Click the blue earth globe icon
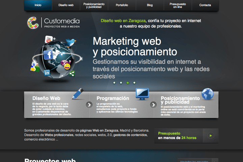 [x=208, y=94]
